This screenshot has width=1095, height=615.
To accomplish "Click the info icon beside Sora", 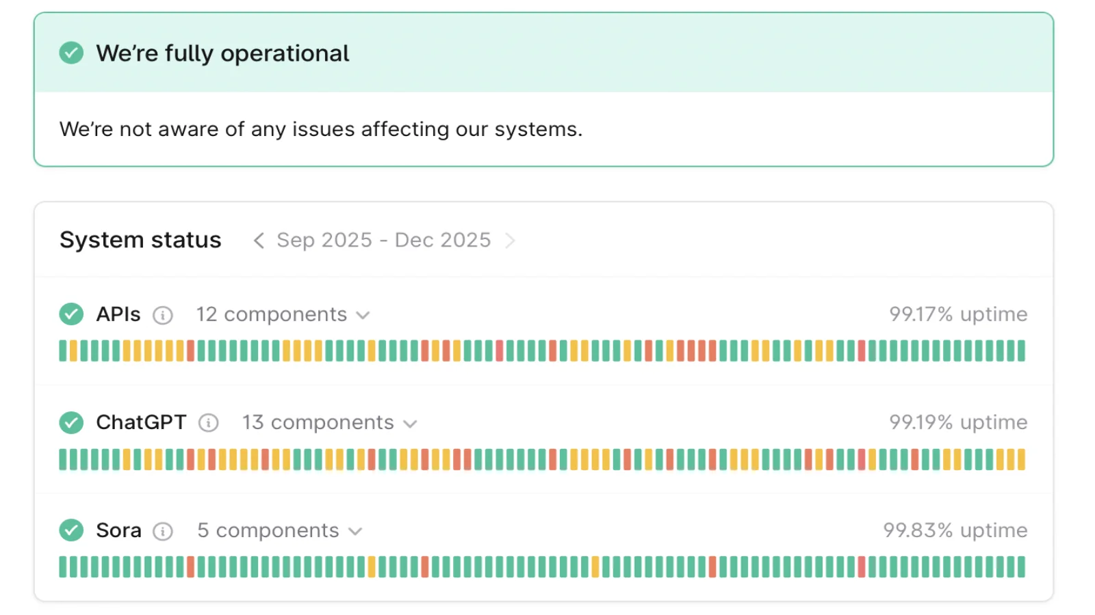I will tap(162, 531).
